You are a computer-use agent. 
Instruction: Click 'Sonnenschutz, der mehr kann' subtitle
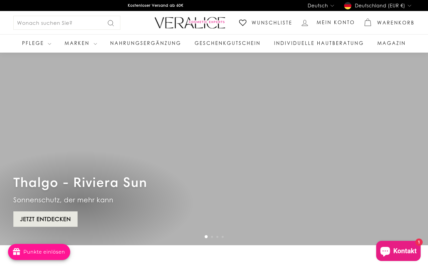point(63,200)
